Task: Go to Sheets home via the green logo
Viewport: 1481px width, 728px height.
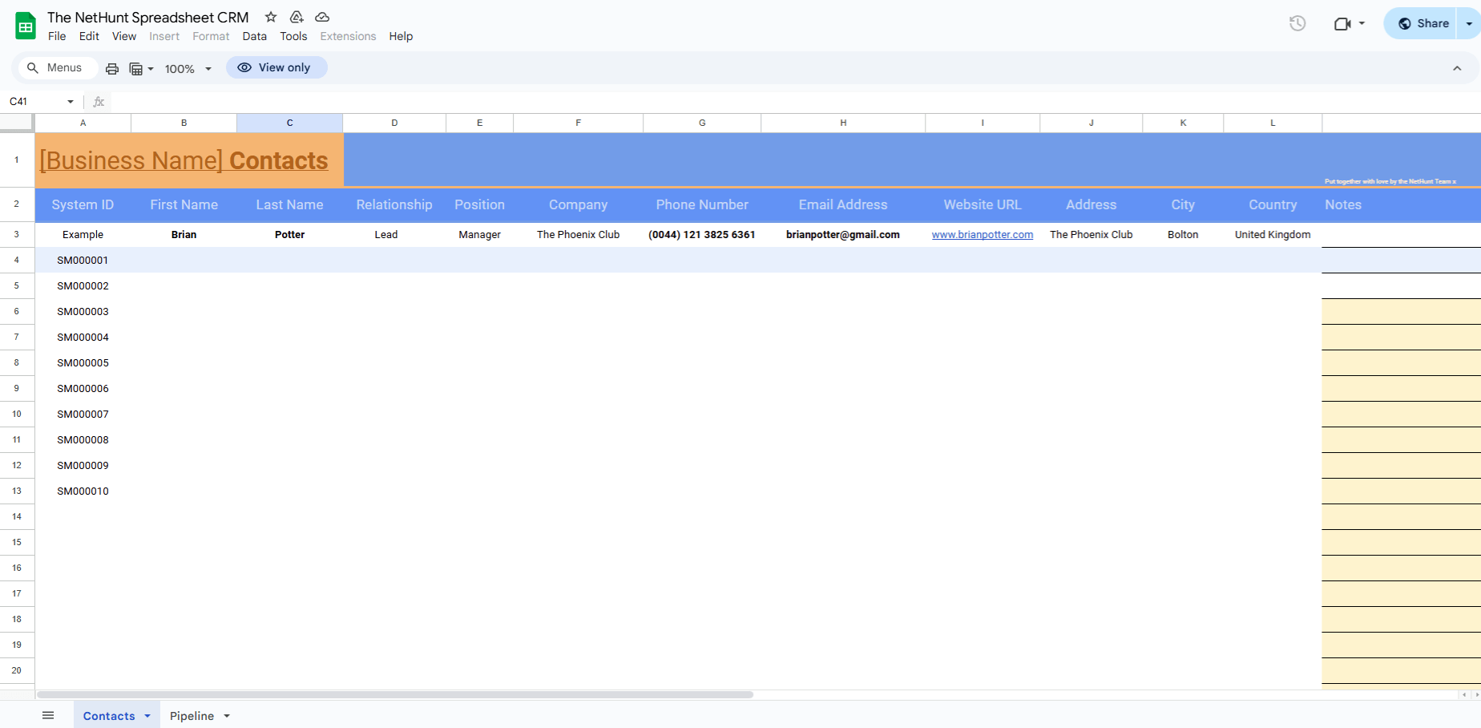Action: [25, 25]
